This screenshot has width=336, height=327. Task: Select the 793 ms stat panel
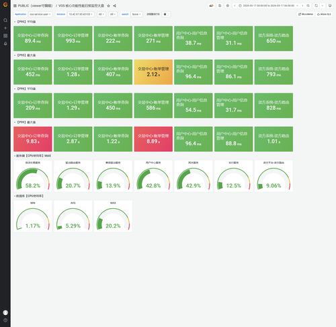[x=274, y=72]
